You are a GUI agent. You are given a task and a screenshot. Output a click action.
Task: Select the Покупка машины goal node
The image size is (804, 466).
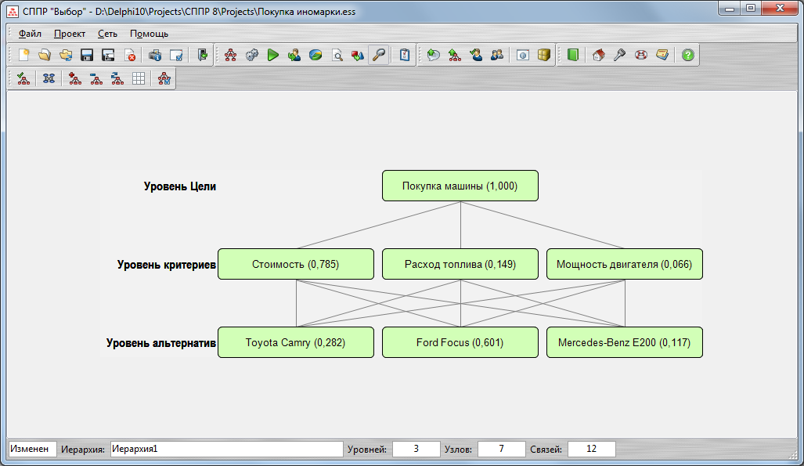click(x=460, y=186)
